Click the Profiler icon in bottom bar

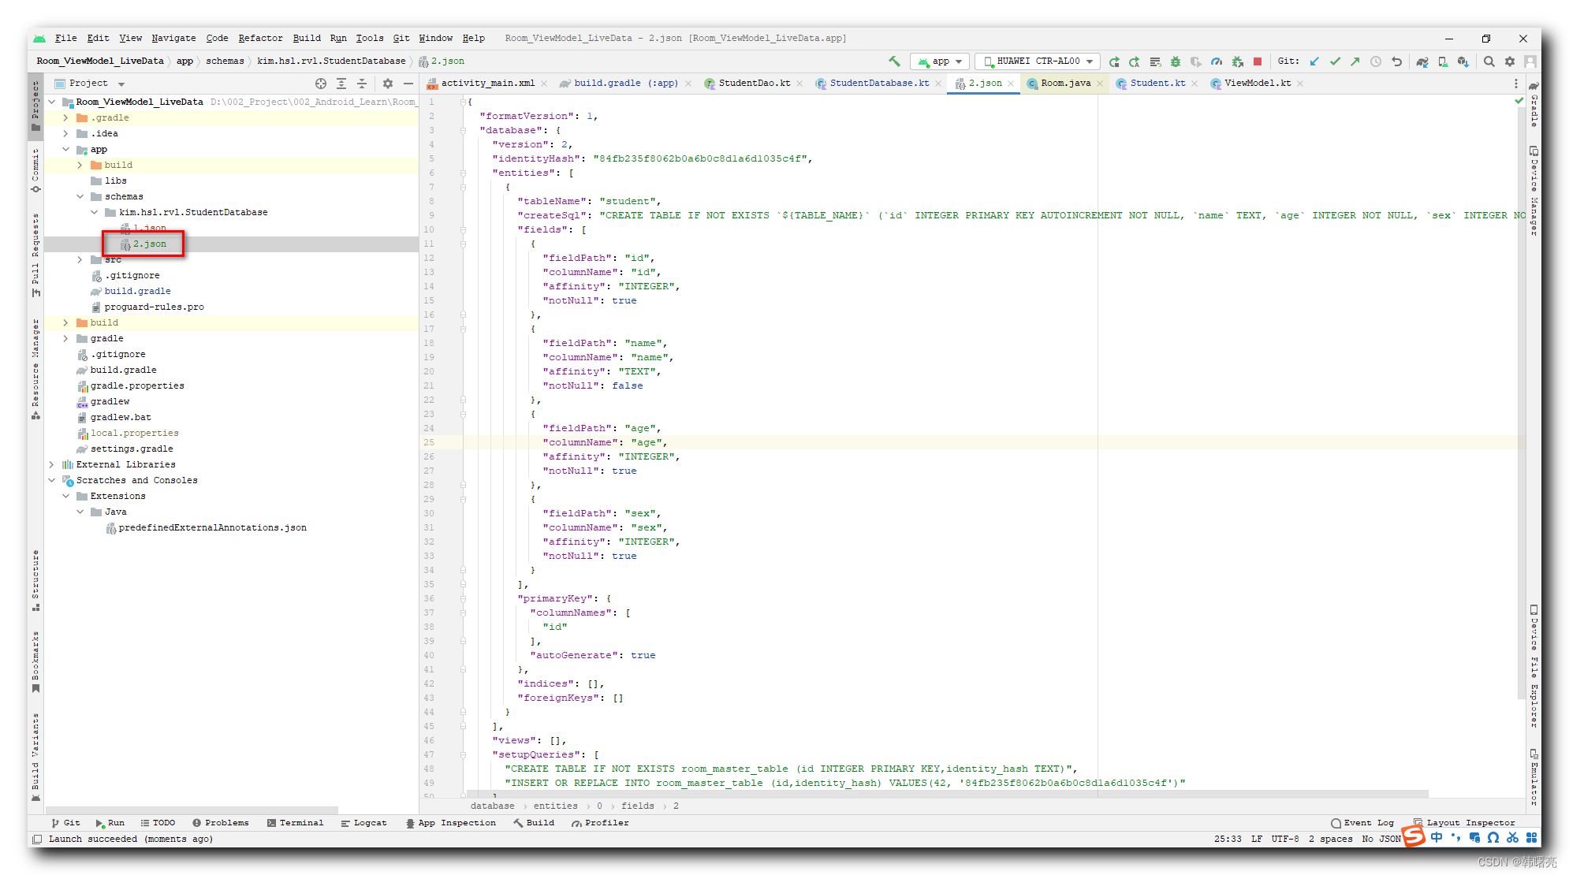[x=602, y=823]
